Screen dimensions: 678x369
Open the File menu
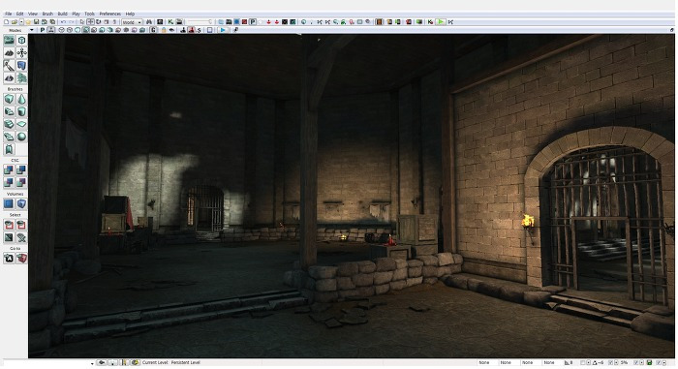[8, 14]
